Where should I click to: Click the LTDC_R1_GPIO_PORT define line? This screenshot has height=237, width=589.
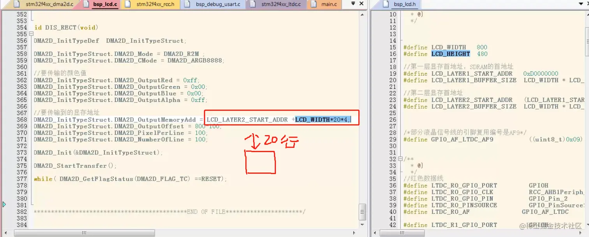[x=476, y=225]
